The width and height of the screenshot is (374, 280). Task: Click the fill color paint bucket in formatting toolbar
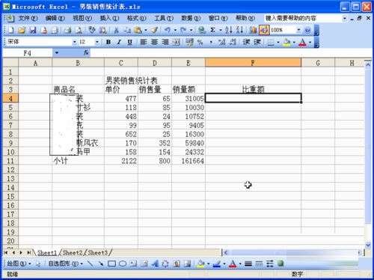click(286, 42)
